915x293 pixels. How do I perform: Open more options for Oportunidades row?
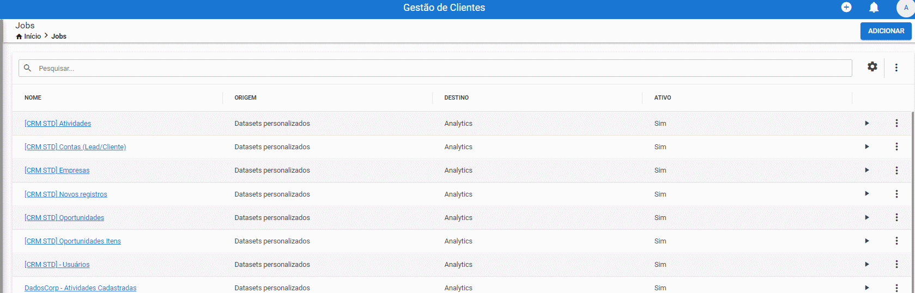pyautogui.click(x=896, y=217)
